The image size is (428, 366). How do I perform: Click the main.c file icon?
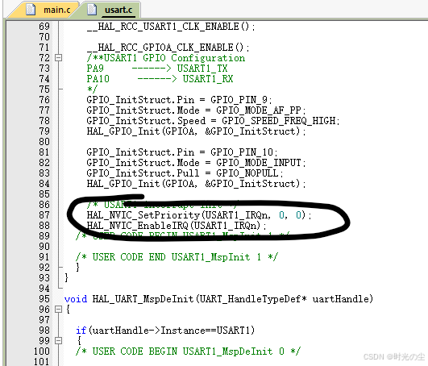(31, 9)
